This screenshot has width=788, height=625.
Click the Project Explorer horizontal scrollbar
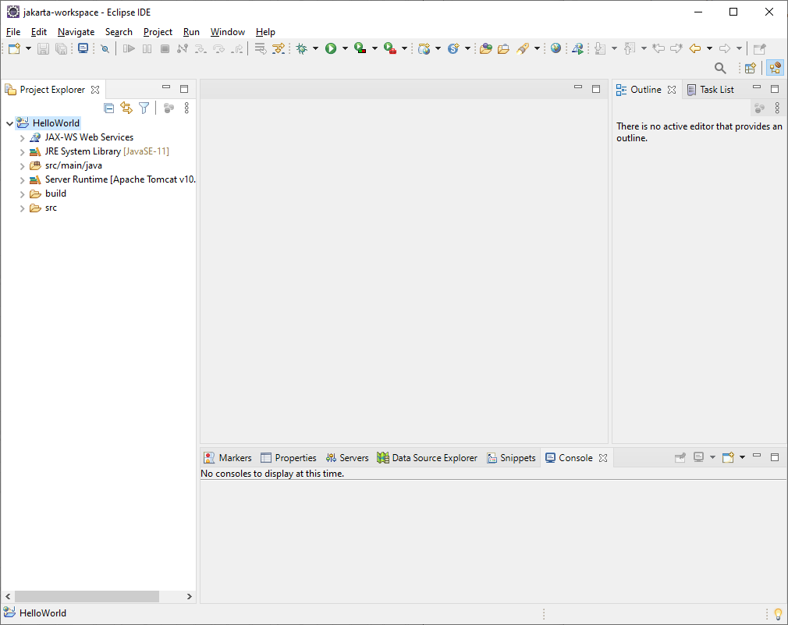coord(86,596)
